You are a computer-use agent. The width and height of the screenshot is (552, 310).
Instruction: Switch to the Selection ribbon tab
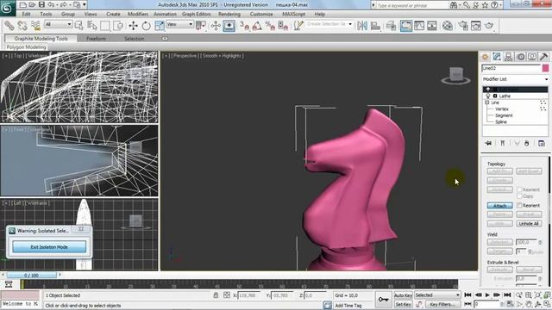click(135, 39)
